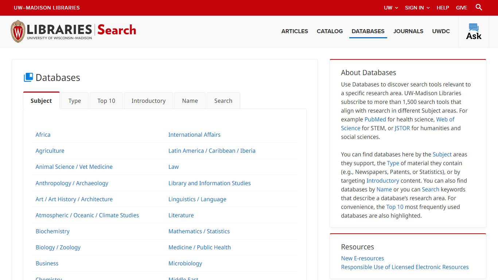Image resolution: width=498 pixels, height=280 pixels.
Task: Open the International Affairs subject link
Action: (194, 135)
